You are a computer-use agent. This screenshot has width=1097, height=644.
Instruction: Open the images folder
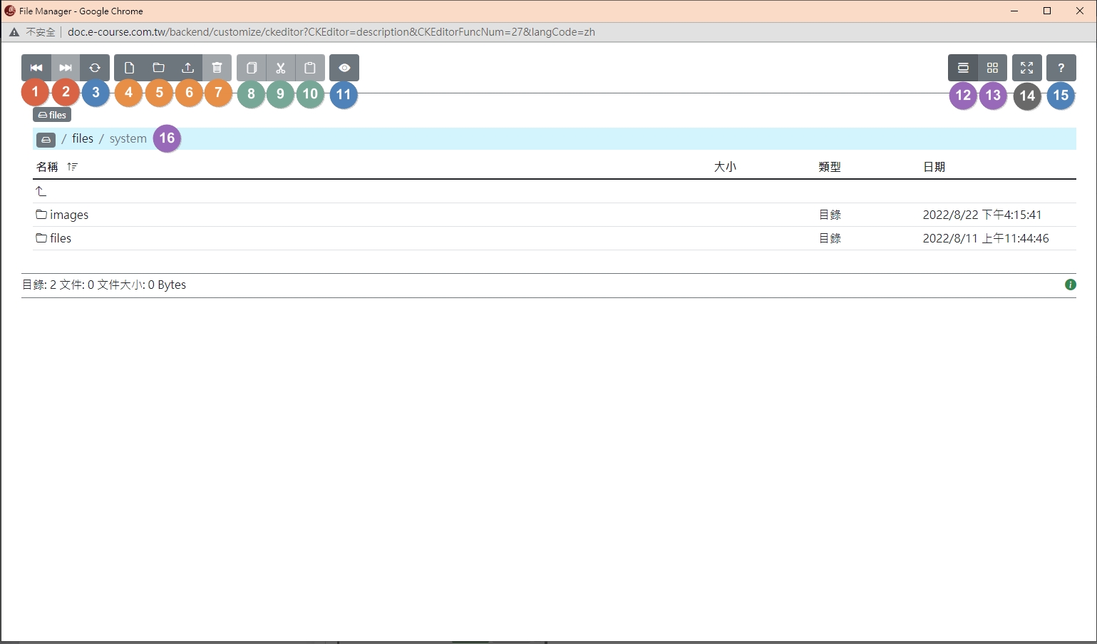68,215
